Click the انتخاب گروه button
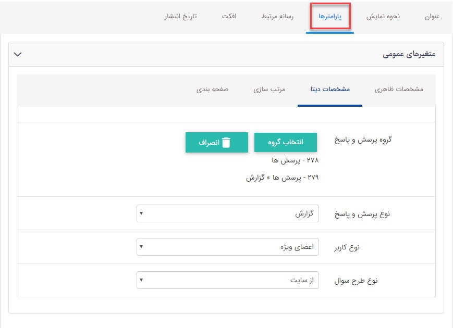The height and width of the screenshot is (328, 453). (x=286, y=142)
